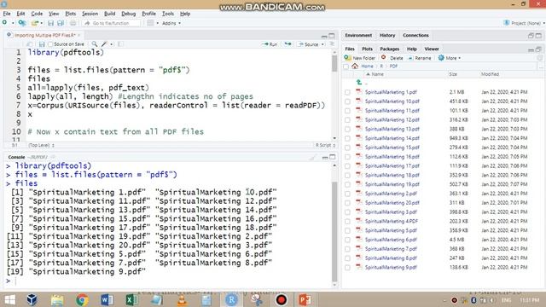Image resolution: width=546 pixels, height=307 pixels.
Task: Click the Delete button in Files pane
Action: 392,58
